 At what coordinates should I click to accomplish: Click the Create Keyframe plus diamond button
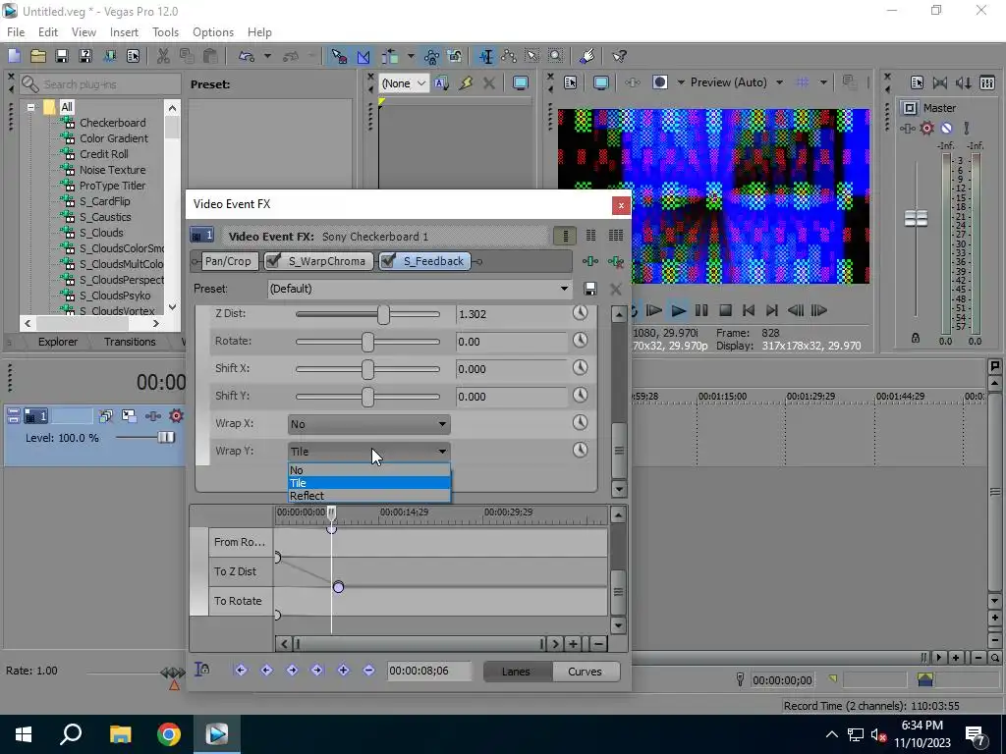343,670
